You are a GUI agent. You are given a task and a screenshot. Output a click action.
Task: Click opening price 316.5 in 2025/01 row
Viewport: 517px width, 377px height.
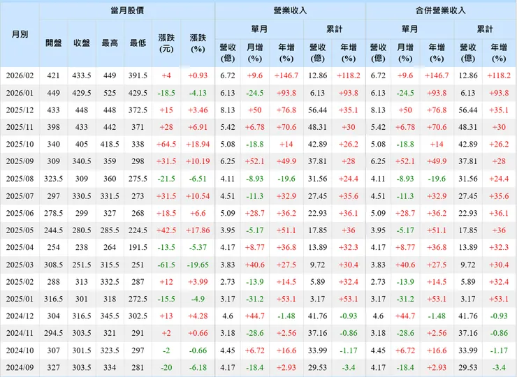(x=53, y=299)
